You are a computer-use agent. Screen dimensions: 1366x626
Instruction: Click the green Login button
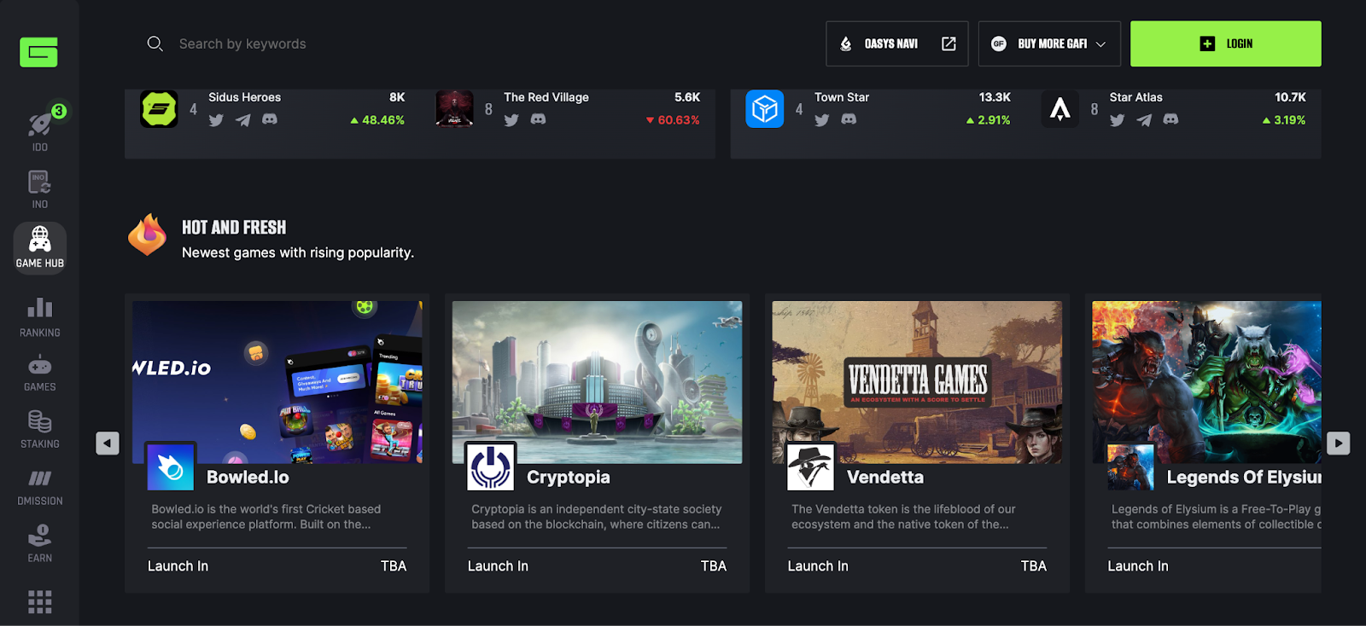1226,43
